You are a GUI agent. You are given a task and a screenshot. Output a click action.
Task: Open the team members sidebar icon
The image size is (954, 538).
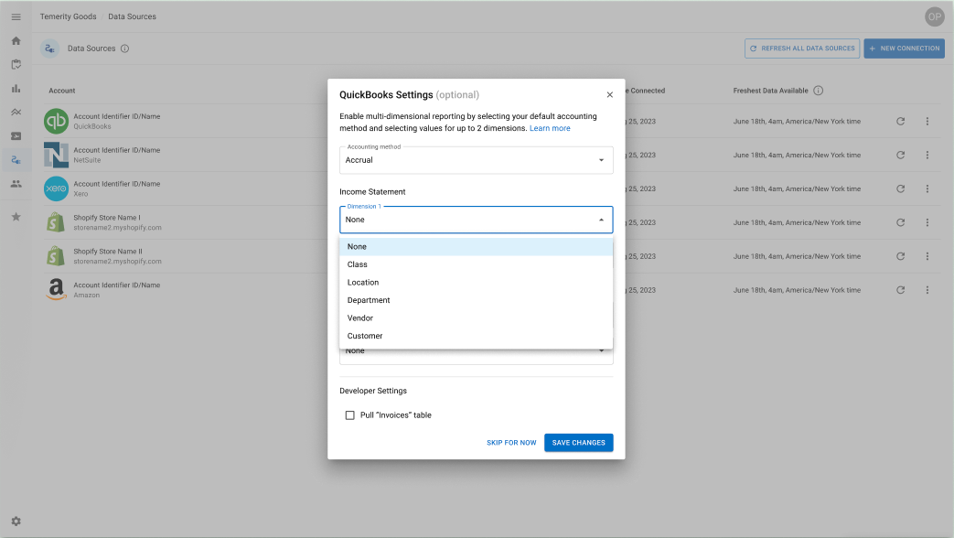pyautogui.click(x=16, y=184)
